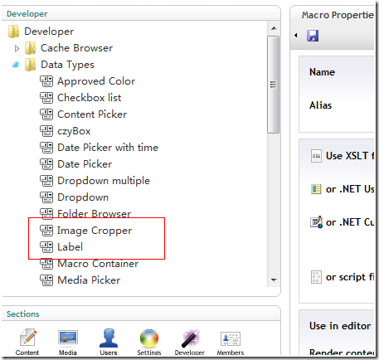This screenshot has width=379, height=360.
Task: Click the Developer root folder icon
Action: [x=13, y=32]
